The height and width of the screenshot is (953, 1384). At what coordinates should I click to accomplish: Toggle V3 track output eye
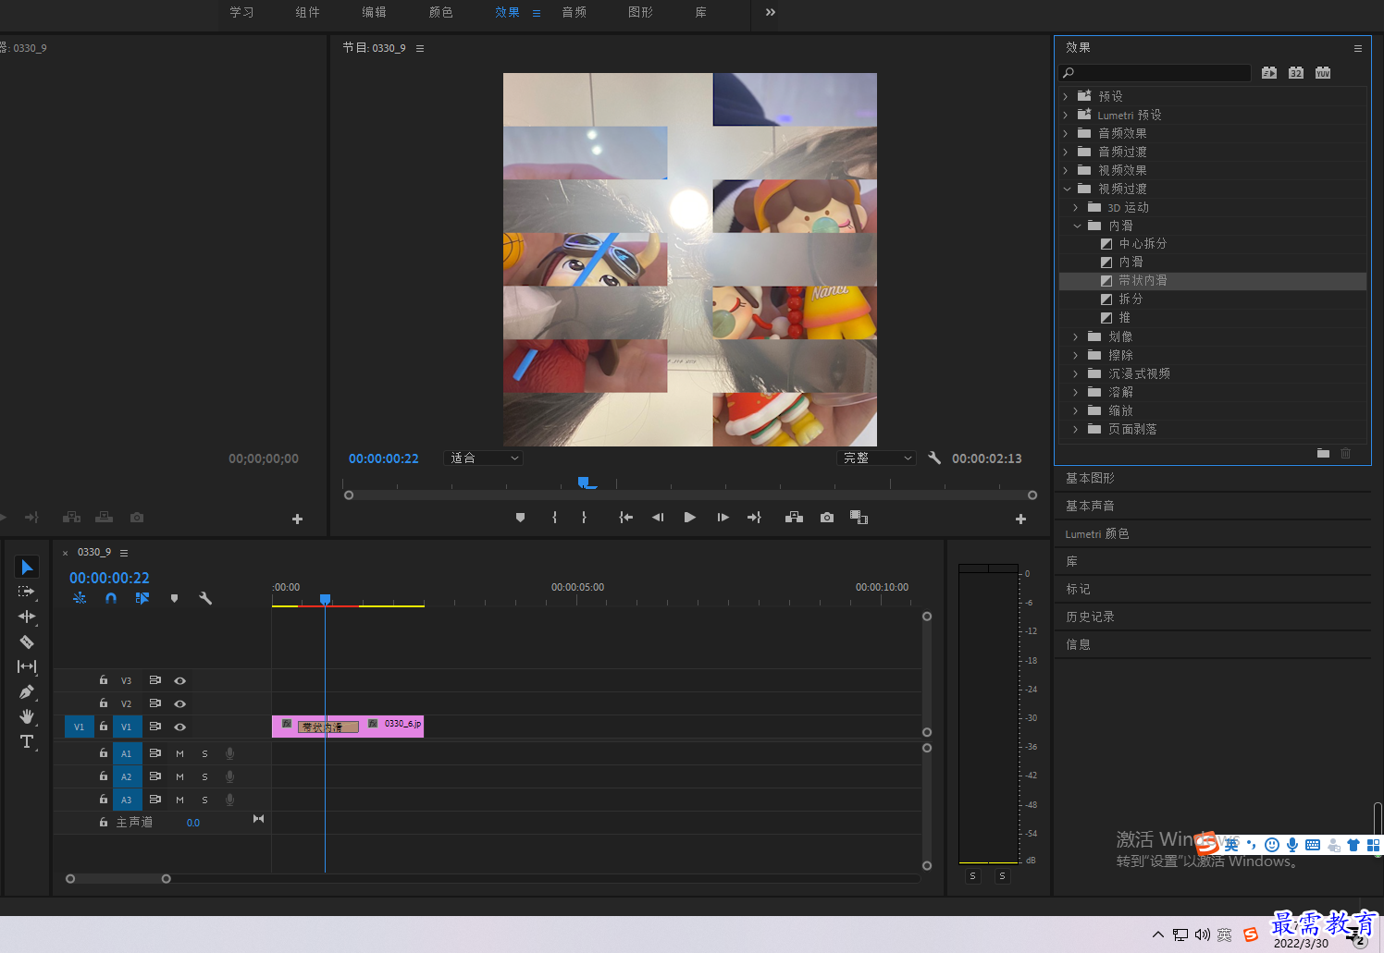tap(180, 680)
